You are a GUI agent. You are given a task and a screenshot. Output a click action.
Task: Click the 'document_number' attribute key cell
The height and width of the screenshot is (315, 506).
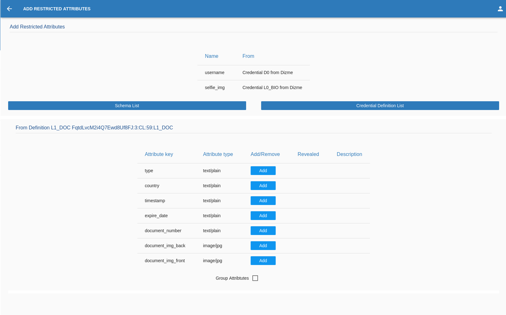coord(163,231)
